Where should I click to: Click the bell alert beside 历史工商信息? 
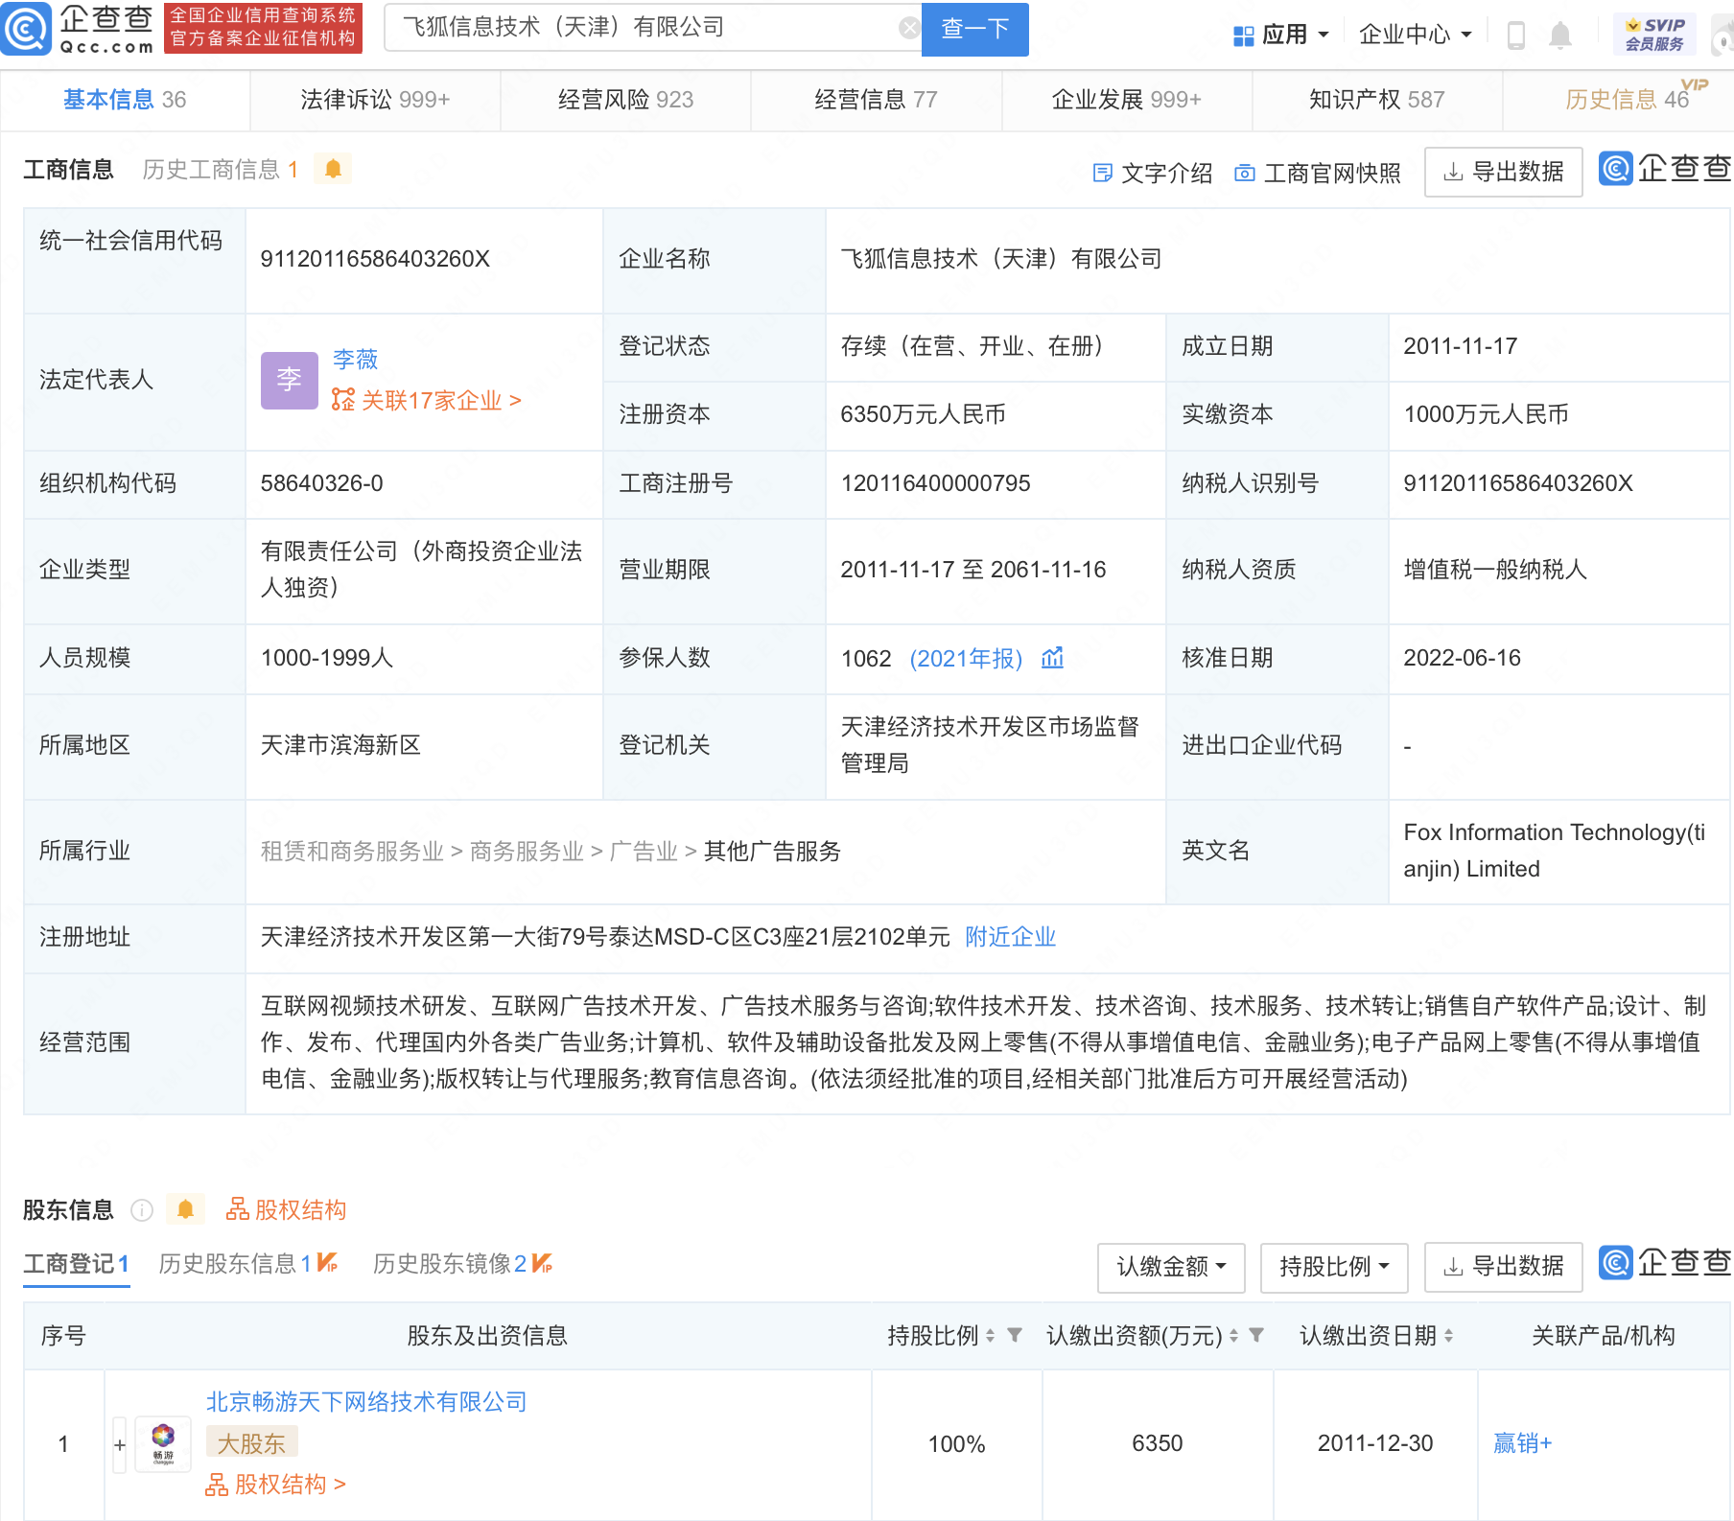click(333, 170)
